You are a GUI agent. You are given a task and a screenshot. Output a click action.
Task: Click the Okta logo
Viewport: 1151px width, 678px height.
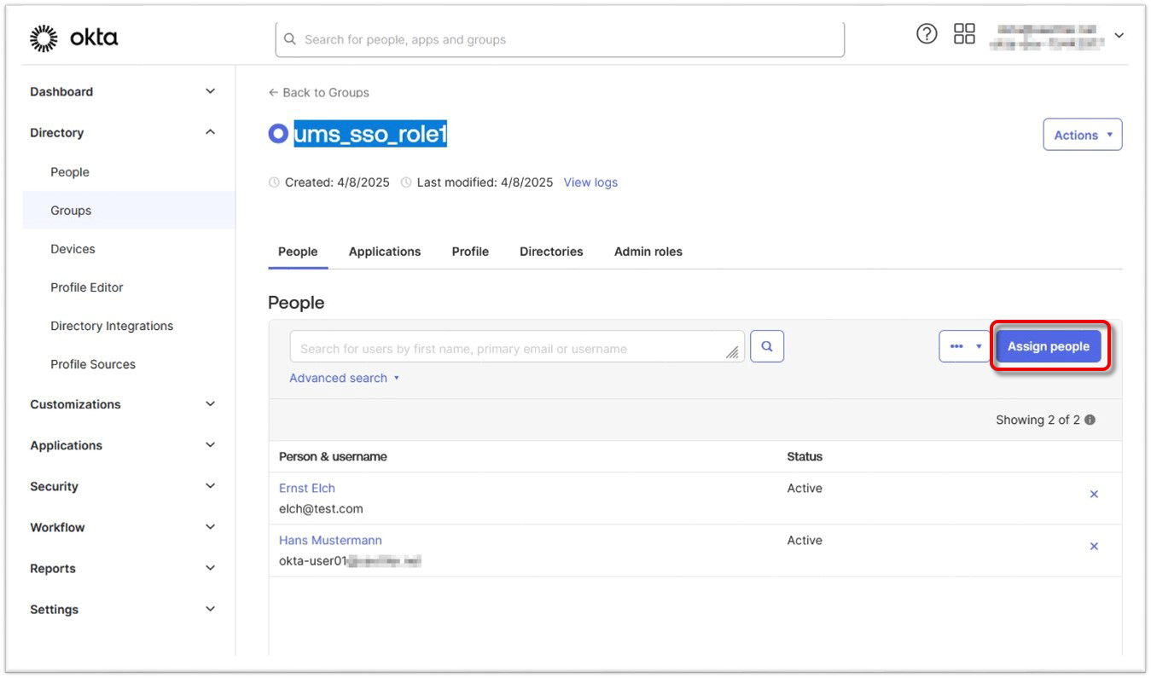(x=74, y=38)
